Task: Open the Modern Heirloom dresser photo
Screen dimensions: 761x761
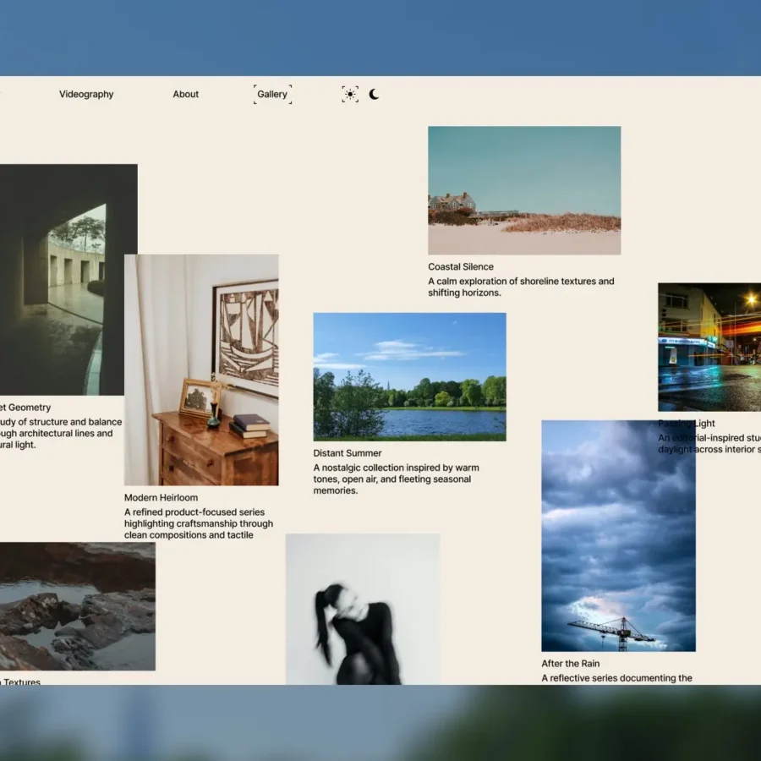Action: [201, 370]
